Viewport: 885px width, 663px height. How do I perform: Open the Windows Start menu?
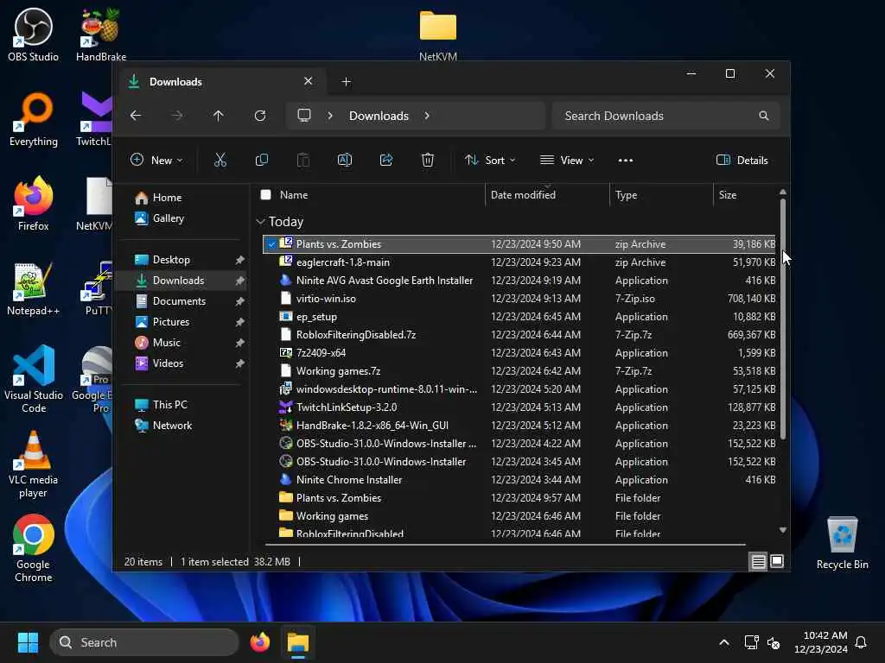tap(28, 642)
